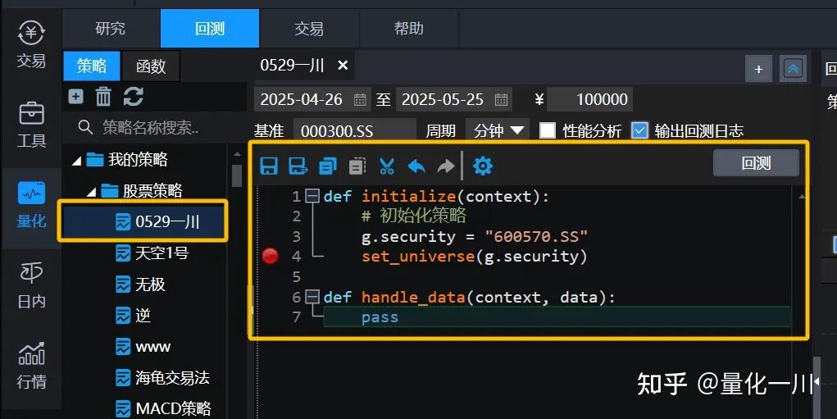
Task: Click the 基准 field 000300.SS
Action: (x=354, y=130)
